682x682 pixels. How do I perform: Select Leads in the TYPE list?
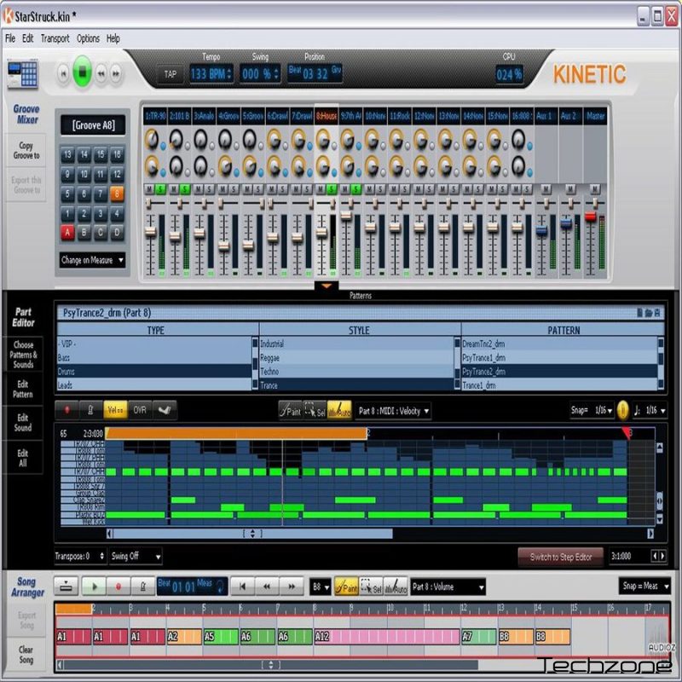pos(154,385)
